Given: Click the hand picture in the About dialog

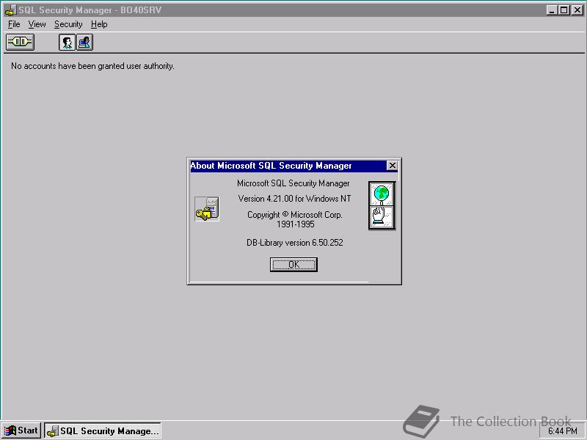Looking at the screenshot, I should tap(382, 216).
